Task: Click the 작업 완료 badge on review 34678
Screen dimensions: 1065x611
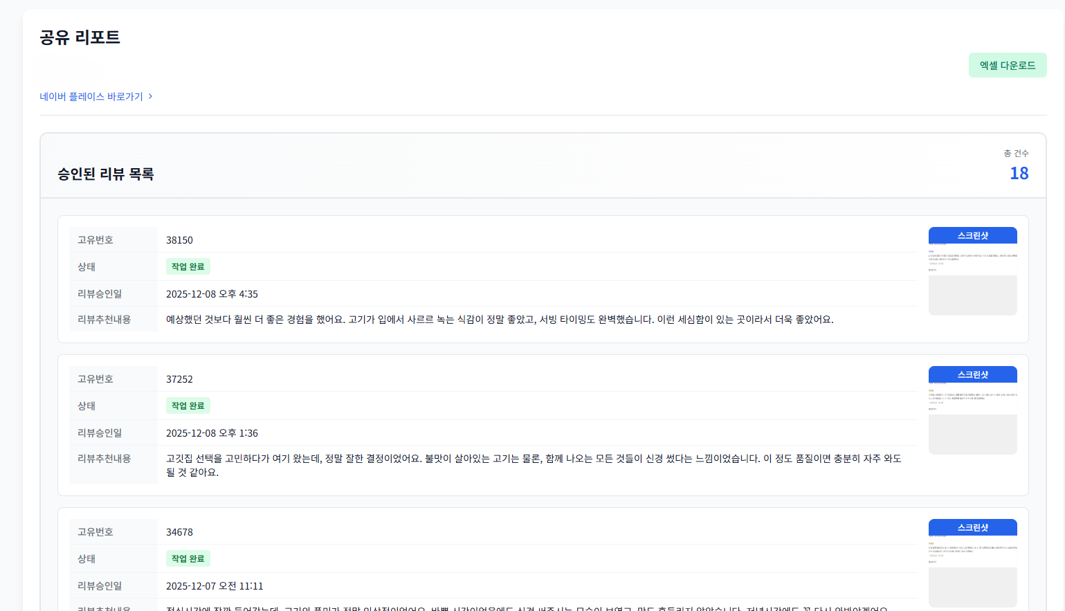Action: click(x=188, y=558)
